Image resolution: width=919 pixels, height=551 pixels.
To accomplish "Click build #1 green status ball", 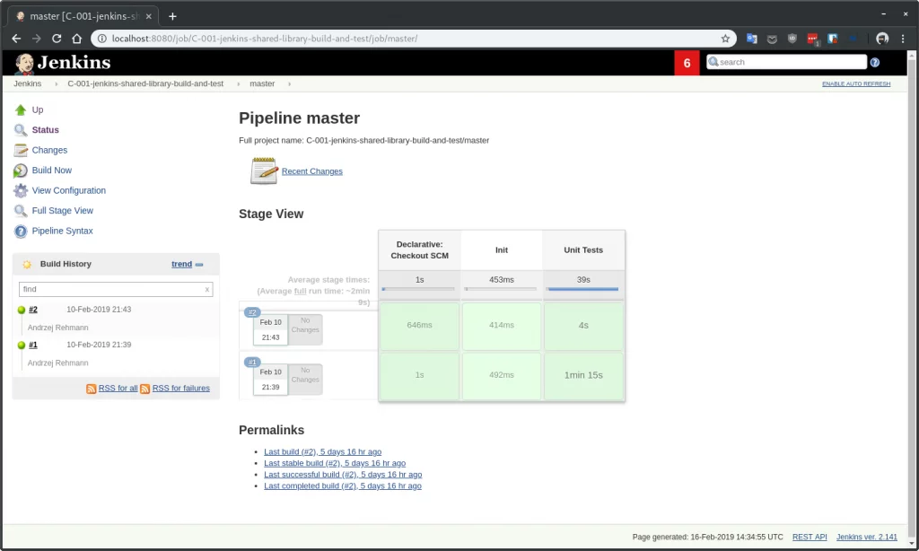I will click(x=22, y=345).
